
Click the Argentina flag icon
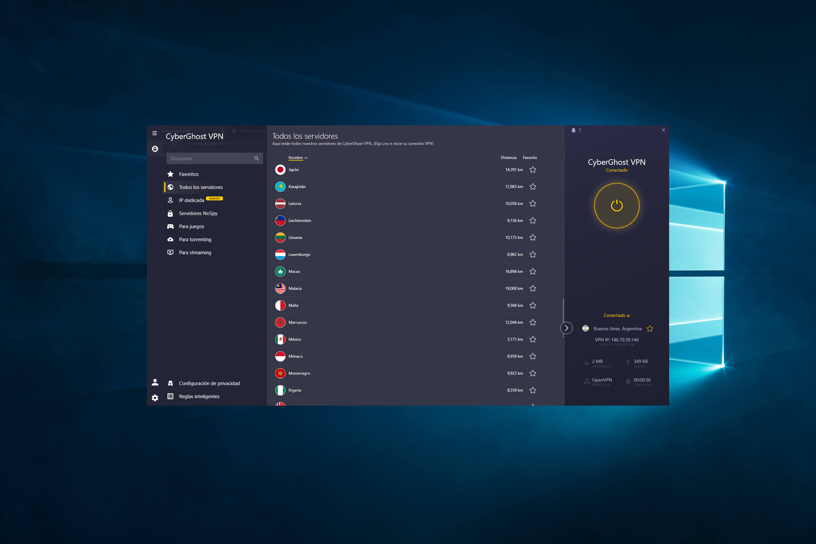586,329
